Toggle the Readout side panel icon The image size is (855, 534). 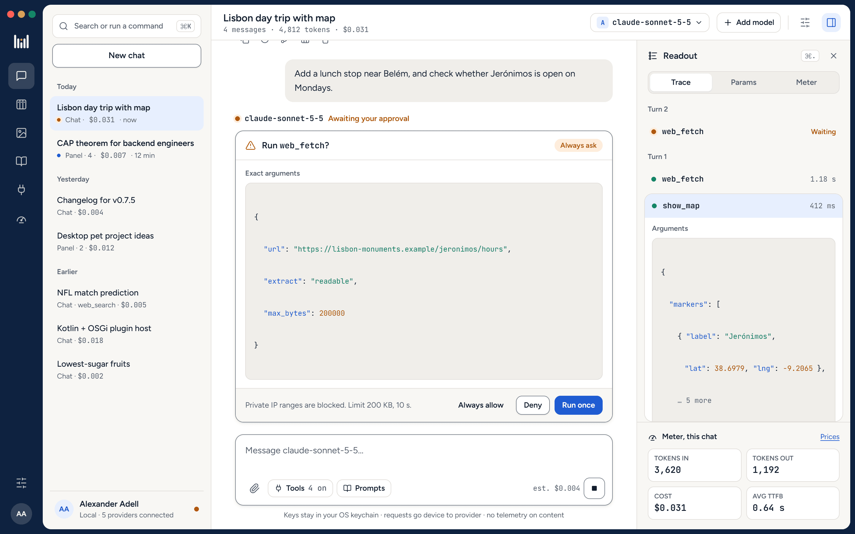point(831,23)
